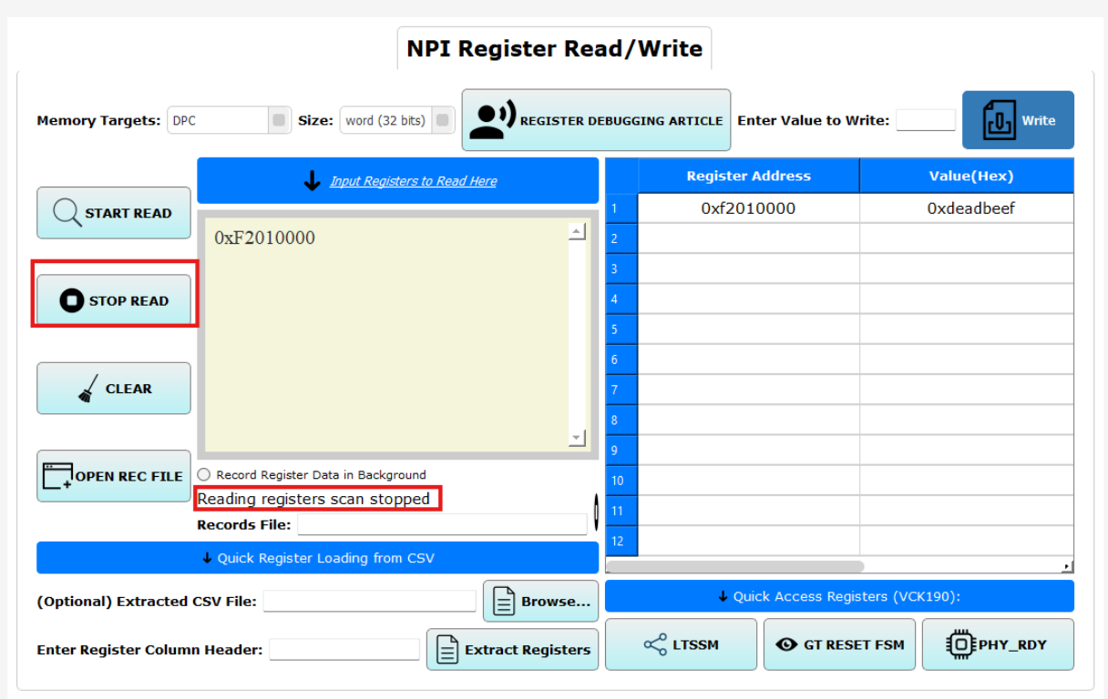Viewport: 1108px width, 699px height.
Task: Click the down arrow icon beside Input Registers
Action: coord(312,181)
